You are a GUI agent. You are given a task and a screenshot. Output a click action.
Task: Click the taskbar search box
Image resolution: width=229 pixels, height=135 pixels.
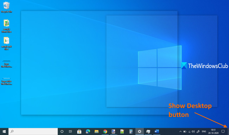tap(33, 132)
